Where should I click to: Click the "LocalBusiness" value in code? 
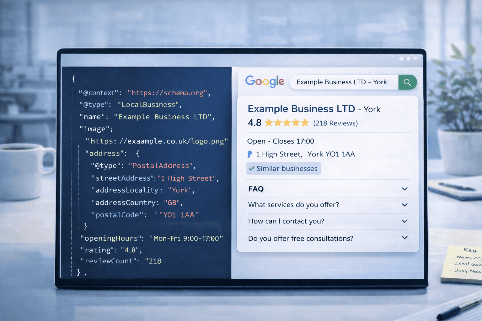(148, 105)
